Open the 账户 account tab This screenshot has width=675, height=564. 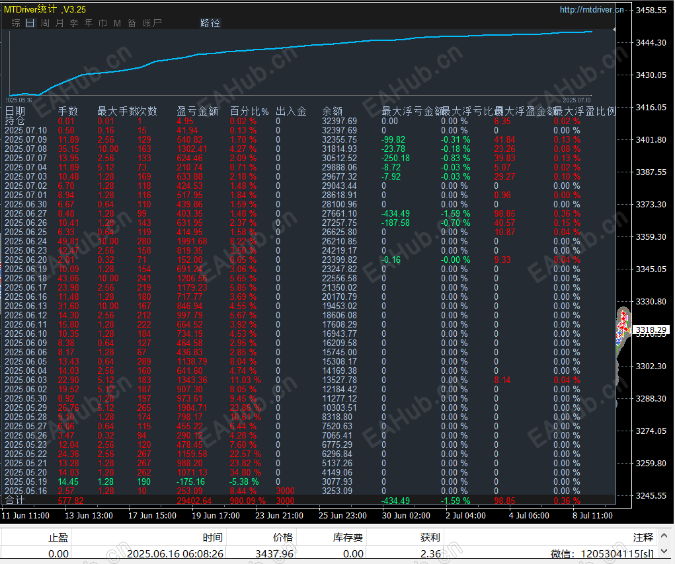pyautogui.click(x=152, y=23)
